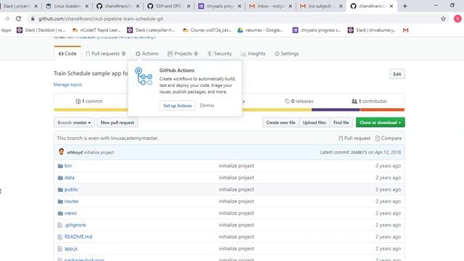
Task: Open the routes folder
Action: coord(71,202)
